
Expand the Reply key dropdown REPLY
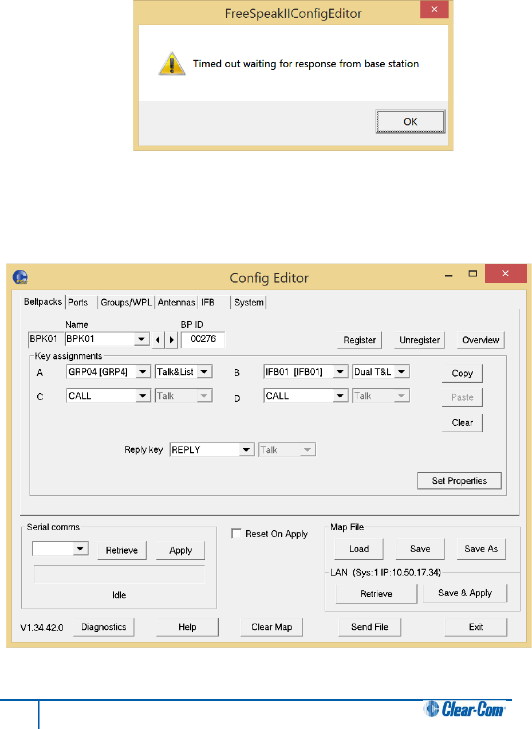tap(247, 450)
